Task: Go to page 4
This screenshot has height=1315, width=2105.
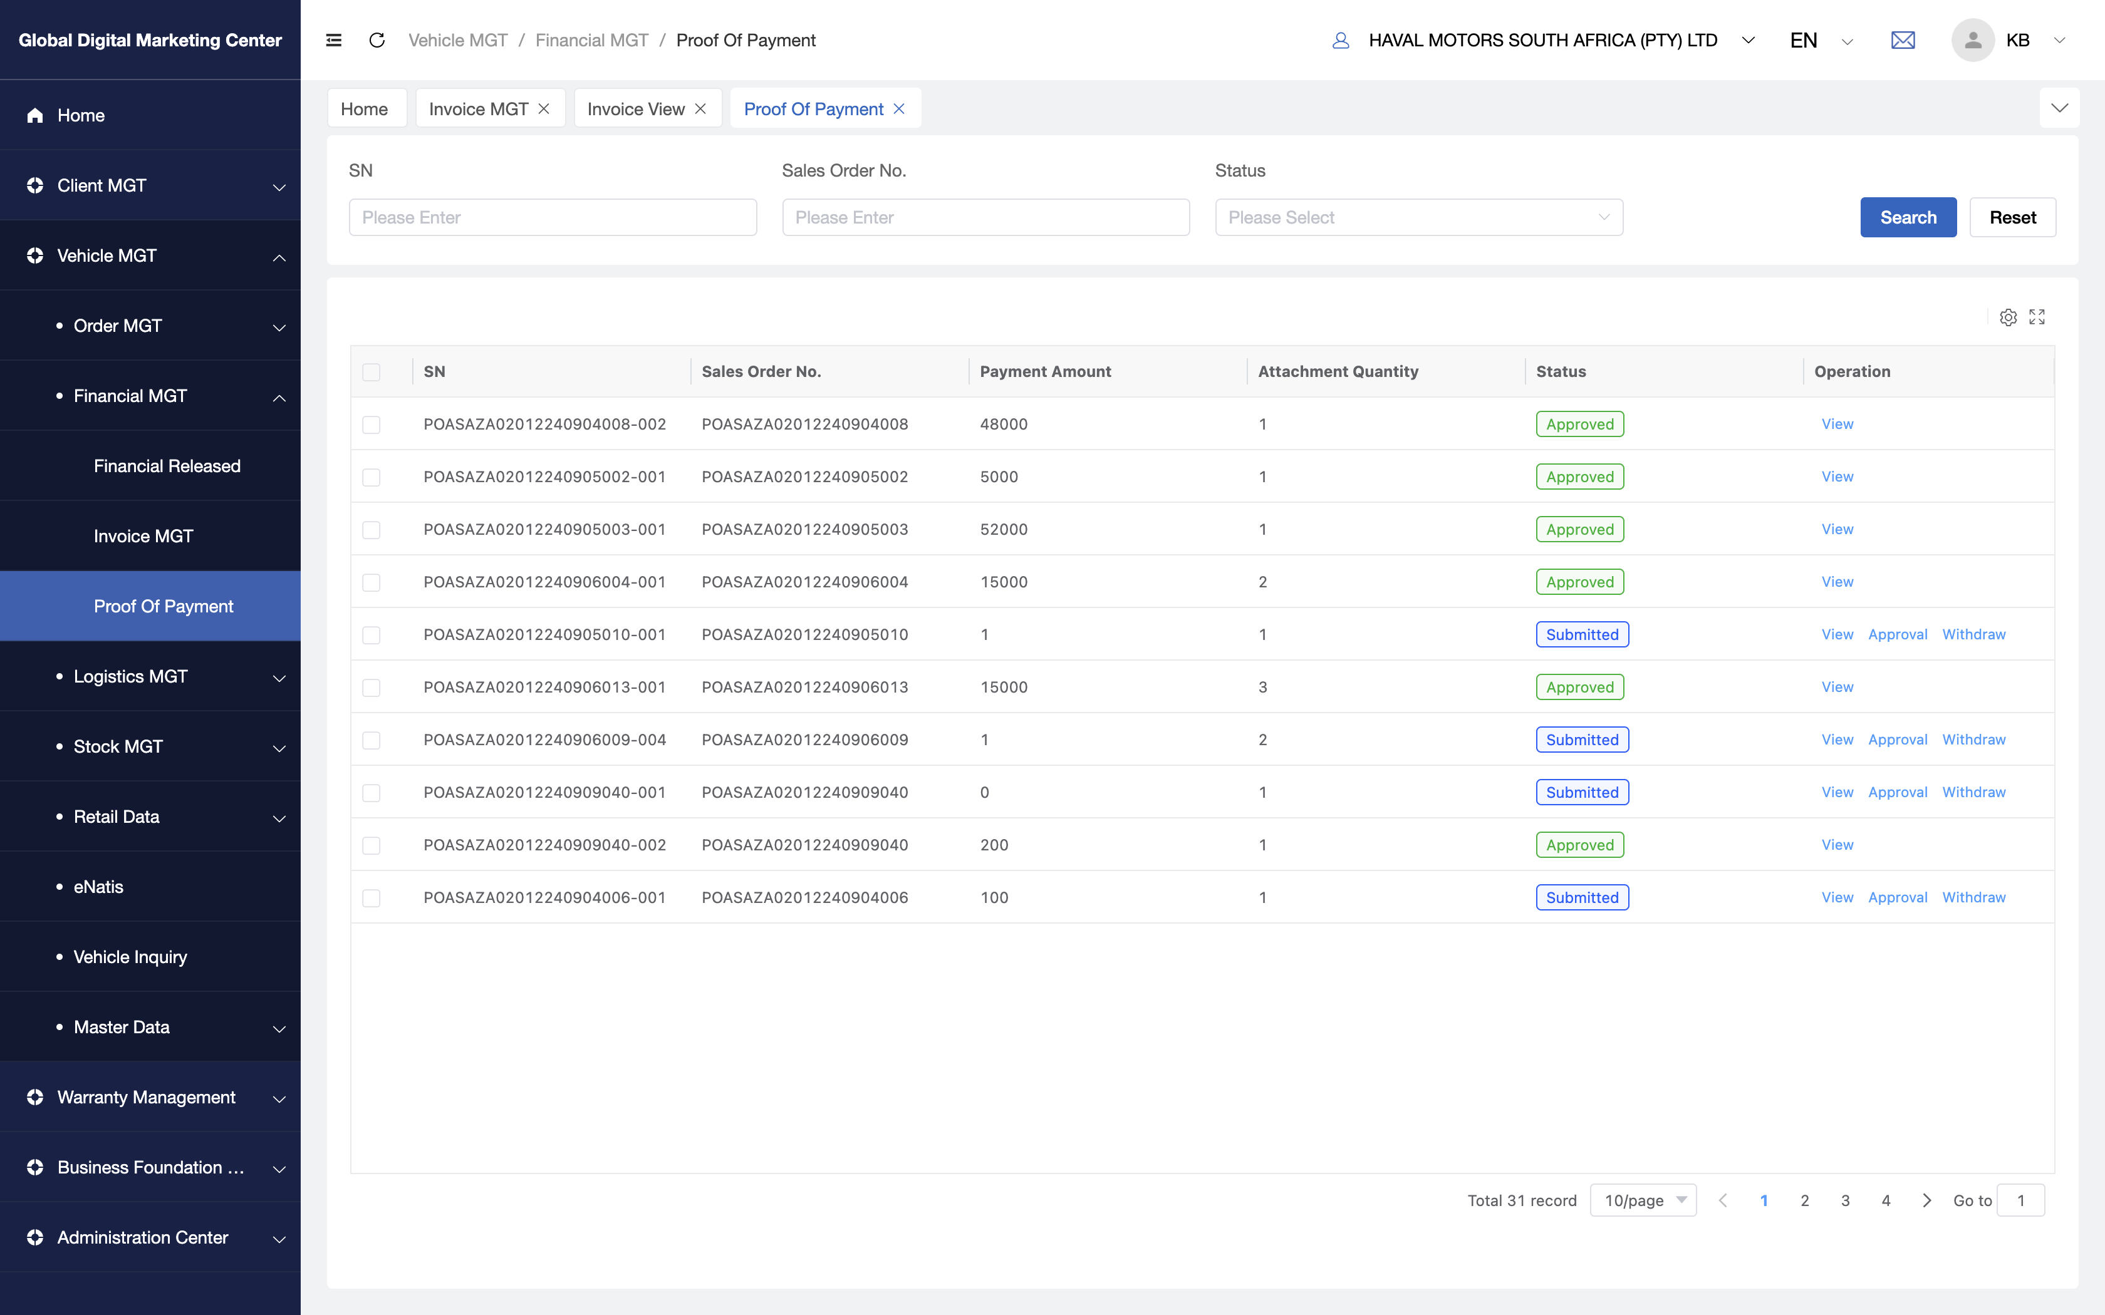Action: tap(1885, 1200)
